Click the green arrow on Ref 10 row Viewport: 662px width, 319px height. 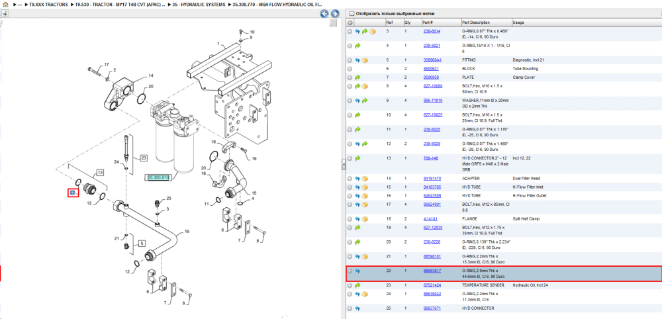point(357,114)
